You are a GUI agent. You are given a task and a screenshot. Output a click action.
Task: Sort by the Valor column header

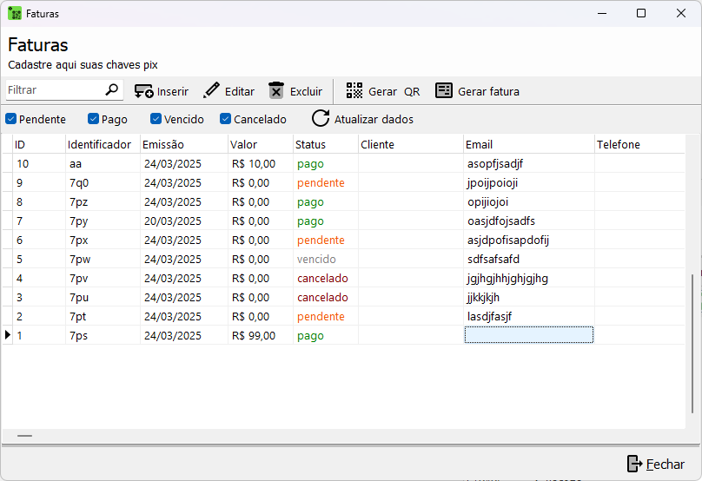[259, 145]
